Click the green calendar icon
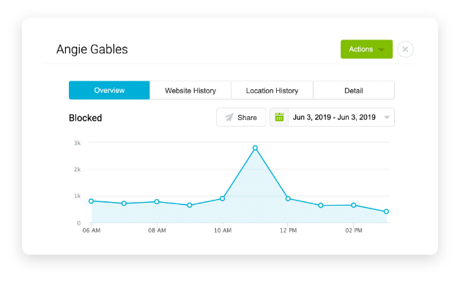 (x=279, y=117)
